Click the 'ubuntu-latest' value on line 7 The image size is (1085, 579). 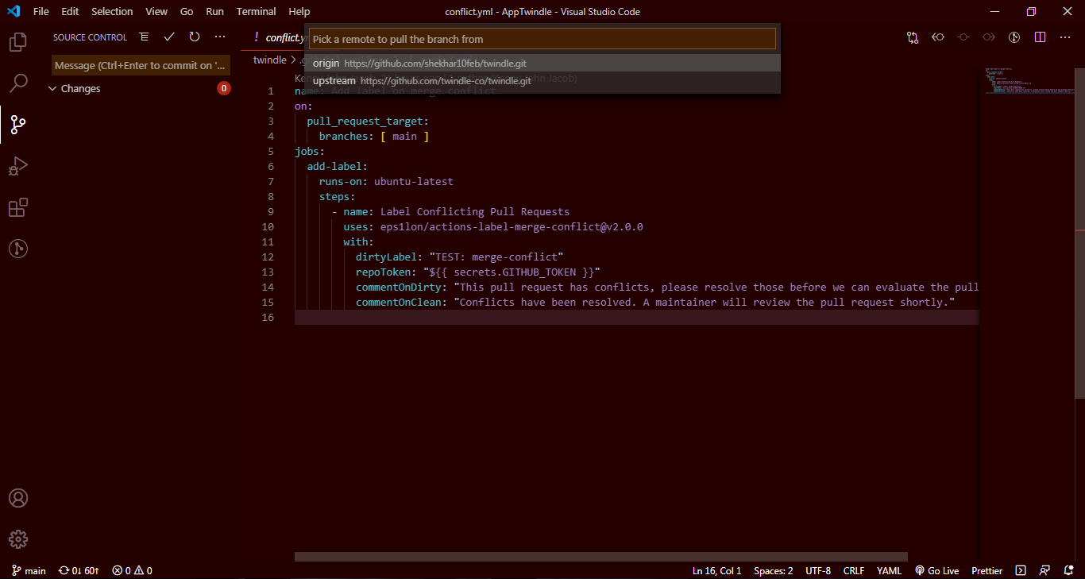[x=414, y=181]
